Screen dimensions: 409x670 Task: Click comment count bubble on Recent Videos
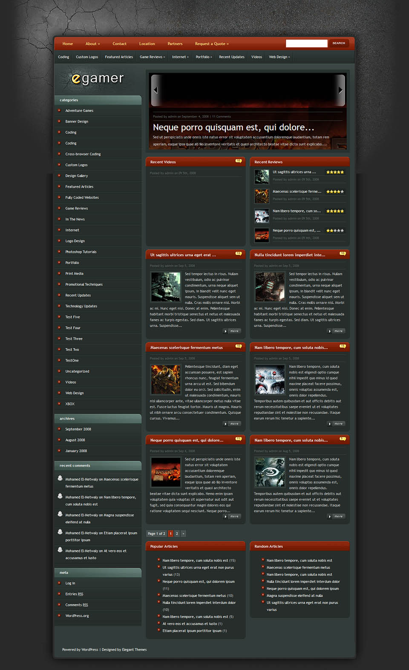[x=239, y=161]
